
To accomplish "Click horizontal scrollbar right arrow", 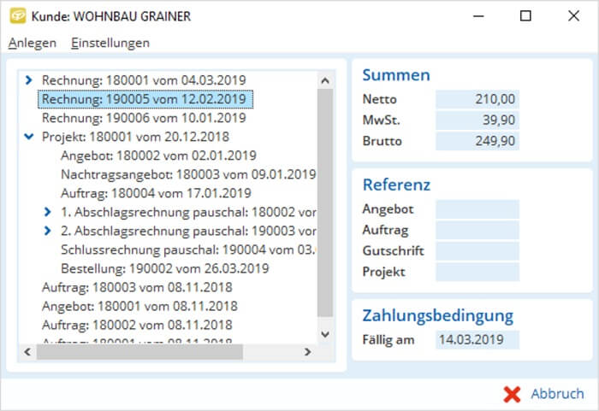I will [307, 352].
